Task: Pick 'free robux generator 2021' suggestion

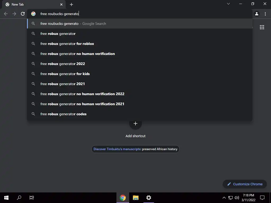Action: click(x=140, y=84)
